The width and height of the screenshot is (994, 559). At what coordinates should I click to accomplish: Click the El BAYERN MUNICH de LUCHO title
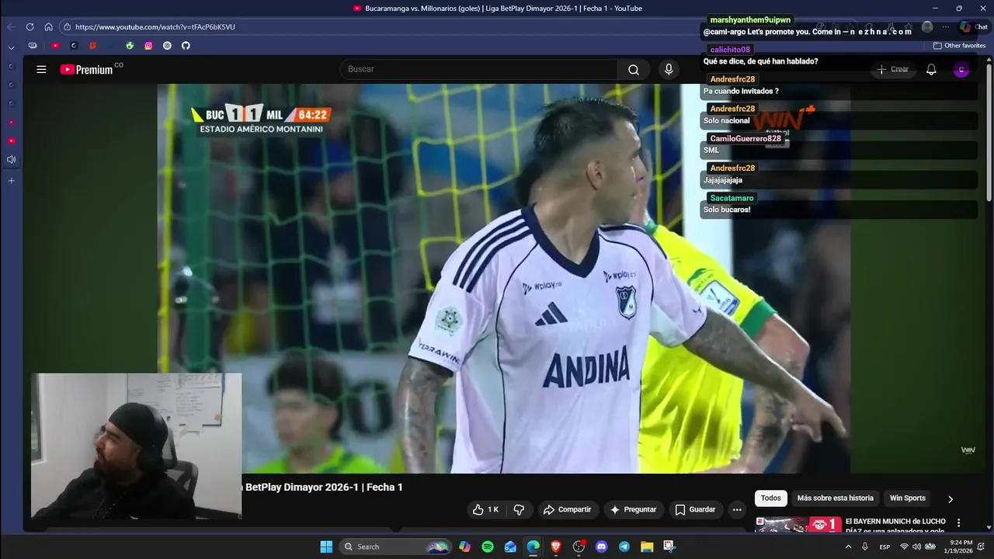(x=895, y=522)
